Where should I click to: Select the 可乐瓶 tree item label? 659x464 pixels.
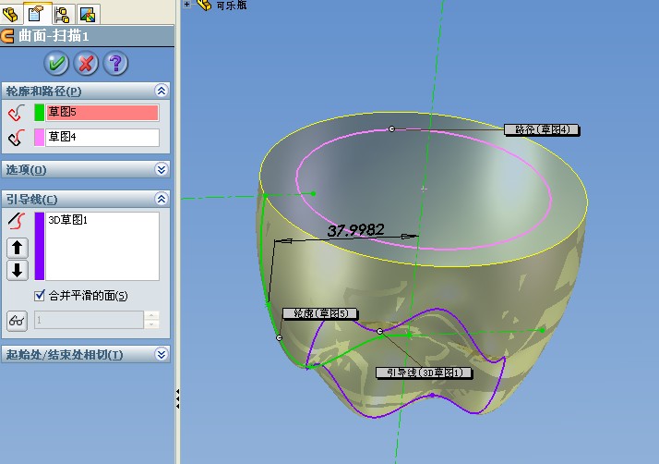point(231,5)
